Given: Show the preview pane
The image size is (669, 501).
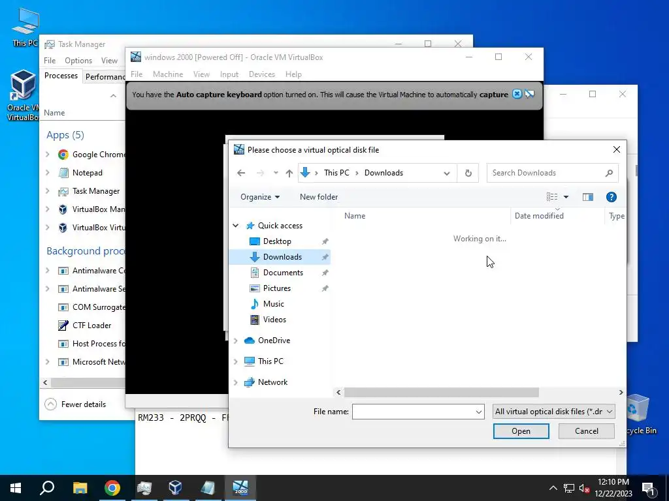Looking at the screenshot, I should [588, 197].
